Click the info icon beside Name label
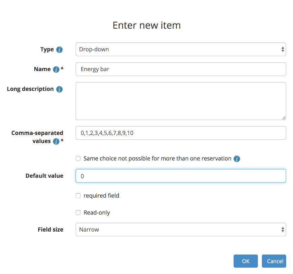Viewport: 293px width, 274px height. pos(56,69)
